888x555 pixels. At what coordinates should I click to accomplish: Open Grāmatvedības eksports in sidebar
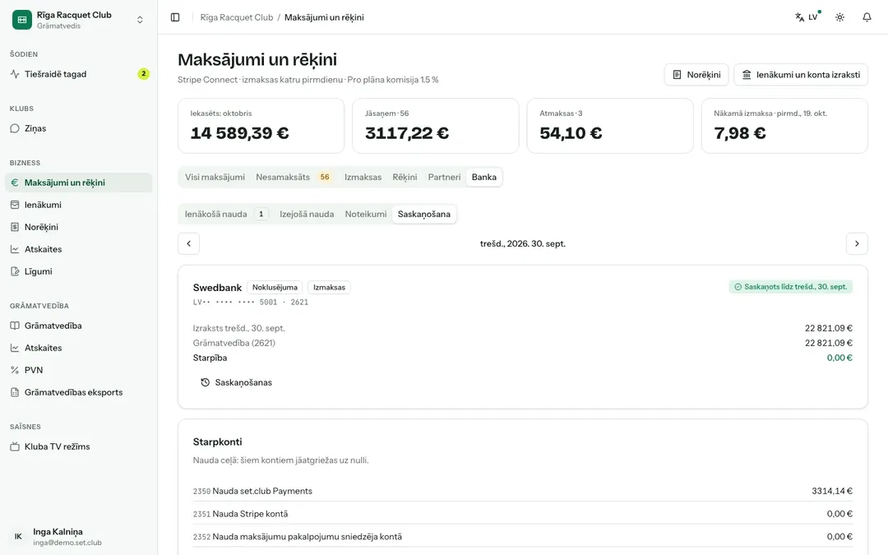[79, 392]
